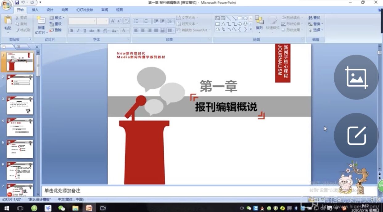Select the oval shape in shapes gallery

coord(245,18)
